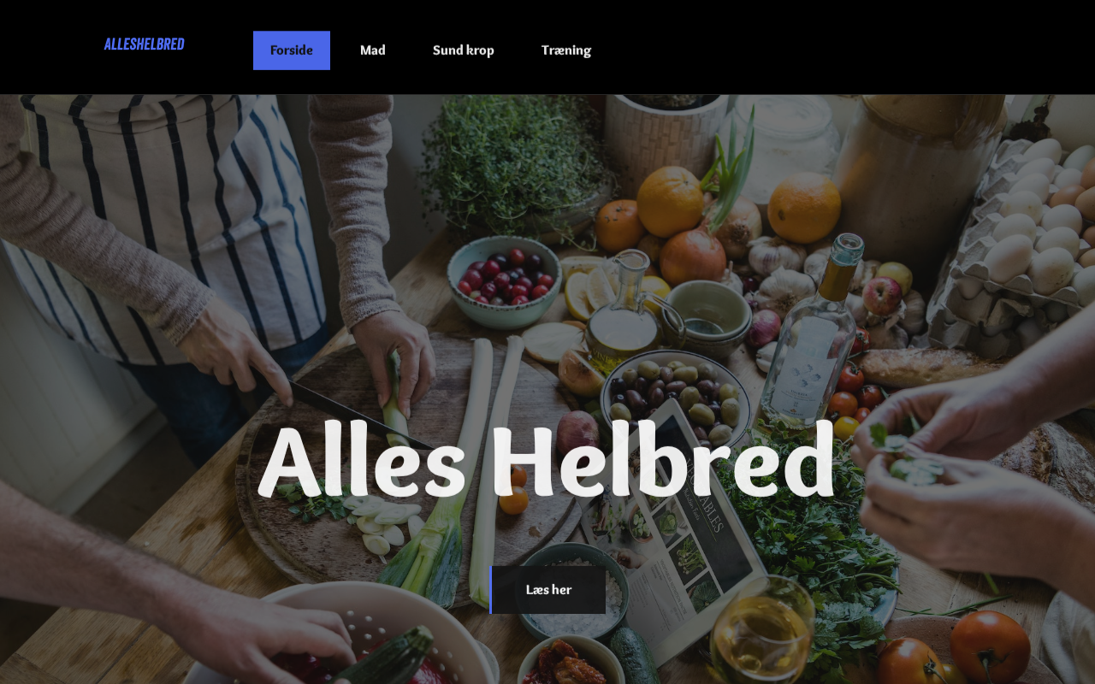
Task: Open the Forside menu item
Action: pyautogui.click(x=292, y=50)
